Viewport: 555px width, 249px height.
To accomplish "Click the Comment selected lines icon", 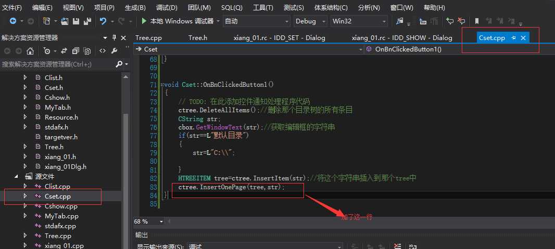I will point(450,21).
